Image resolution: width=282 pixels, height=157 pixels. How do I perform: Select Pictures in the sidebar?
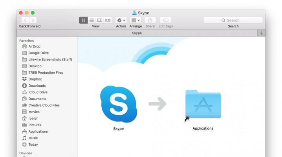click(x=31, y=125)
